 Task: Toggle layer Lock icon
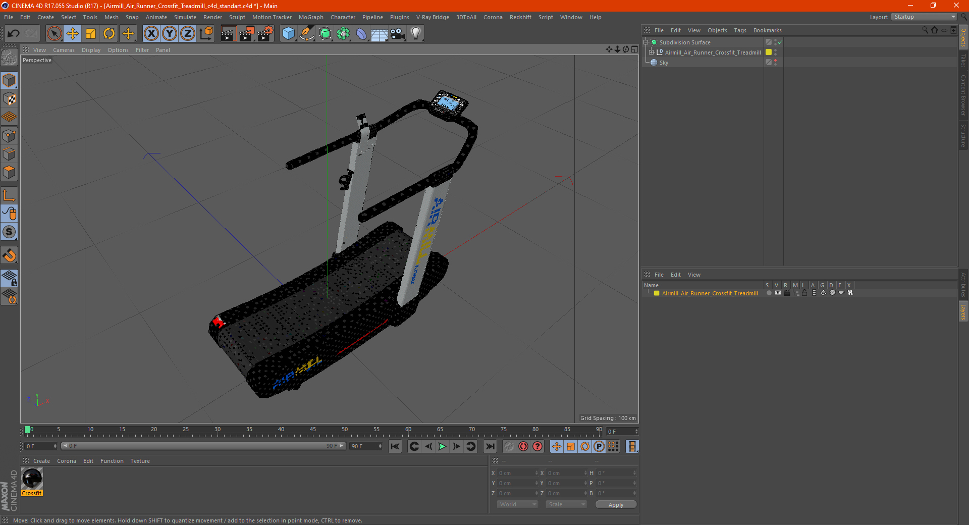(x=804, y=293)
